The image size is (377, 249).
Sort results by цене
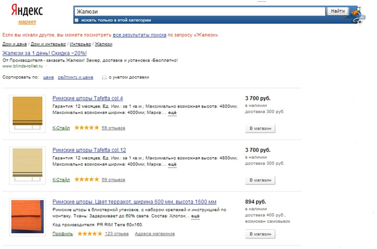pyautogui.click(x=48, y=77)
